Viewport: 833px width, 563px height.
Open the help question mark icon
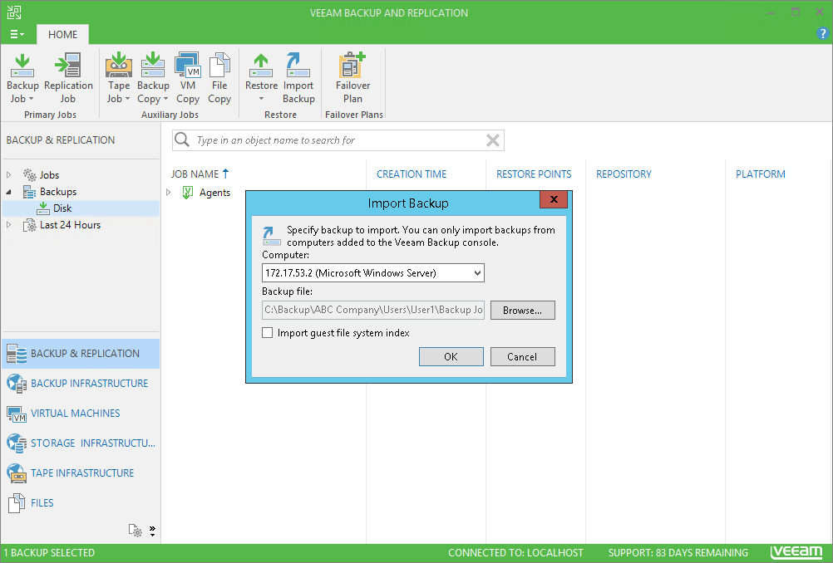click(822, 33)
